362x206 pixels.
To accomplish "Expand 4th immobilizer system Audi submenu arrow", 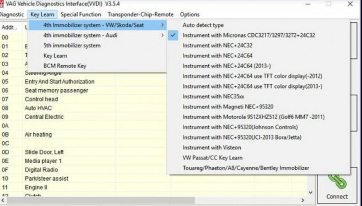I will (163, 35).
